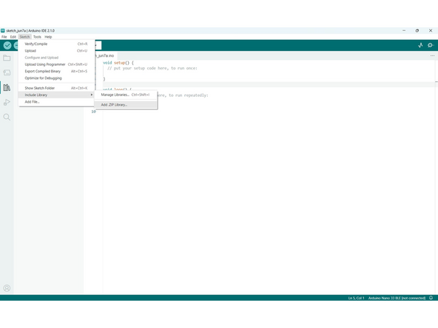Toggle Optimize for Debugging option
The image size is (438, 328).
[x=56, y=78]
